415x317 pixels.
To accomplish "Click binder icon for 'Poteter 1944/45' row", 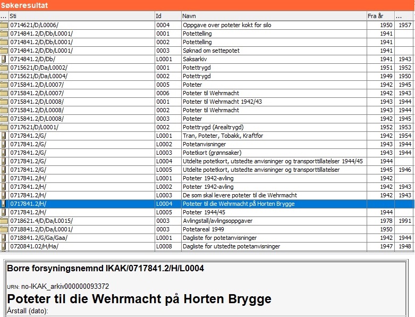I will tap(4, 212).
